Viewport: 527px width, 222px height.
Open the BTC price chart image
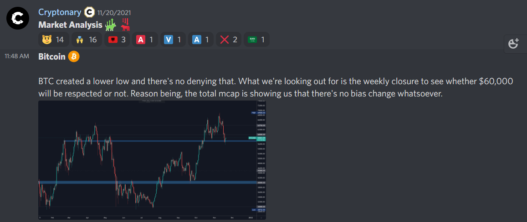point(152,160)
